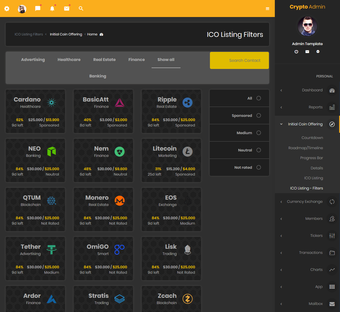Open the mail envelope in top bar
Screen dimensions: 340x312
click(67, 9)
